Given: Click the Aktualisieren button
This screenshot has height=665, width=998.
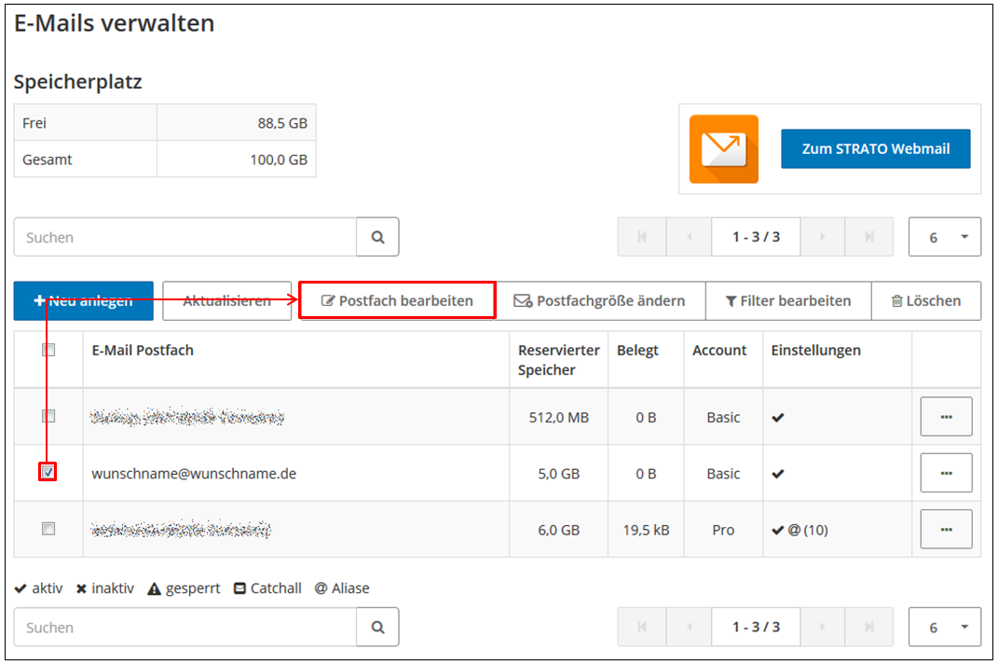Looking at the screenshot, I should tap(226, 300).
